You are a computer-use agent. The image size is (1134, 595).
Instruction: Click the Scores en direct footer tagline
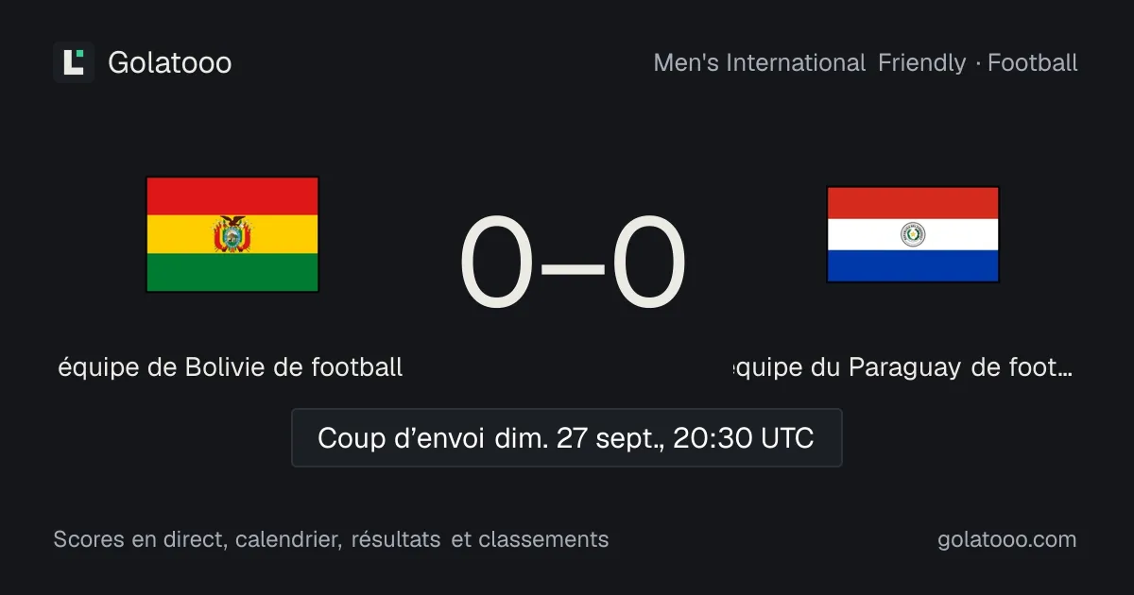point(331,539)
